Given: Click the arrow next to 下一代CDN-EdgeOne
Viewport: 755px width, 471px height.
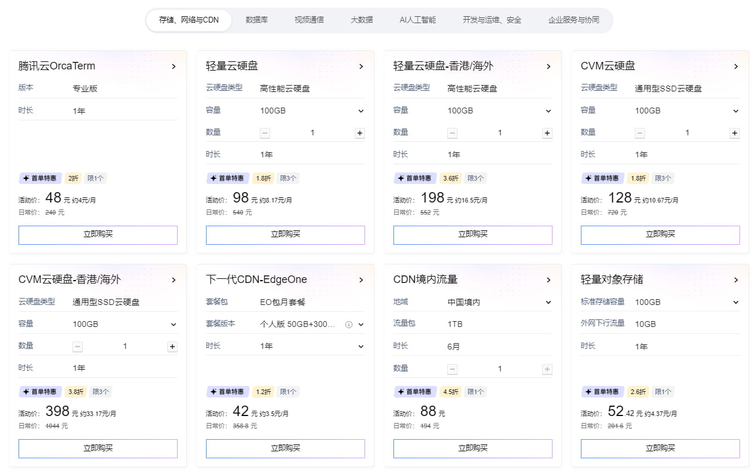Looking at the screenshot, I should 361,280.
